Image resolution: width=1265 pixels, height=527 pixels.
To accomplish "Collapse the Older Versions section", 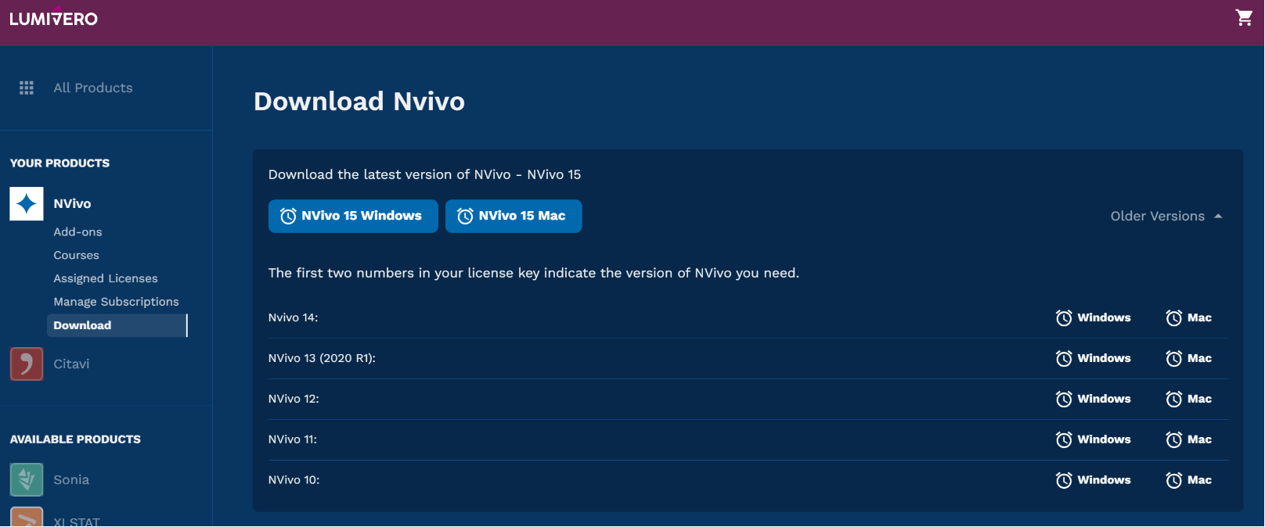I will (x=1166, y=216).
